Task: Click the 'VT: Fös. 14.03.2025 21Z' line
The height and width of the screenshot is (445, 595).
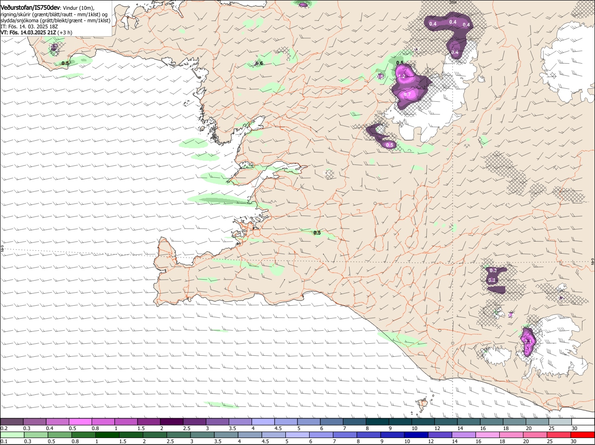Action: tap(28, 33)
